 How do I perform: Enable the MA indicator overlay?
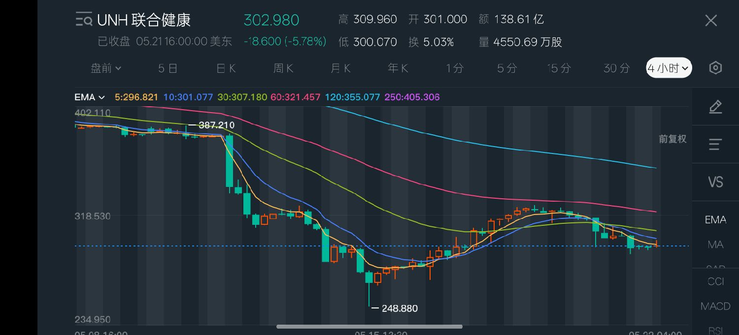pyautogui.click(x=715, y=244)
